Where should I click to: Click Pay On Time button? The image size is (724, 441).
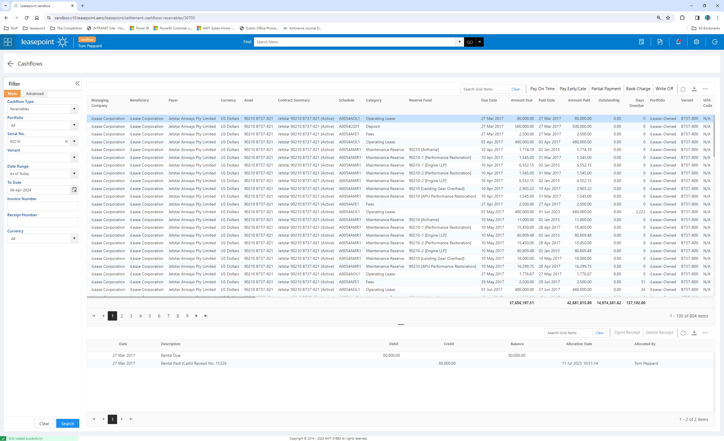tap(542, 89)
